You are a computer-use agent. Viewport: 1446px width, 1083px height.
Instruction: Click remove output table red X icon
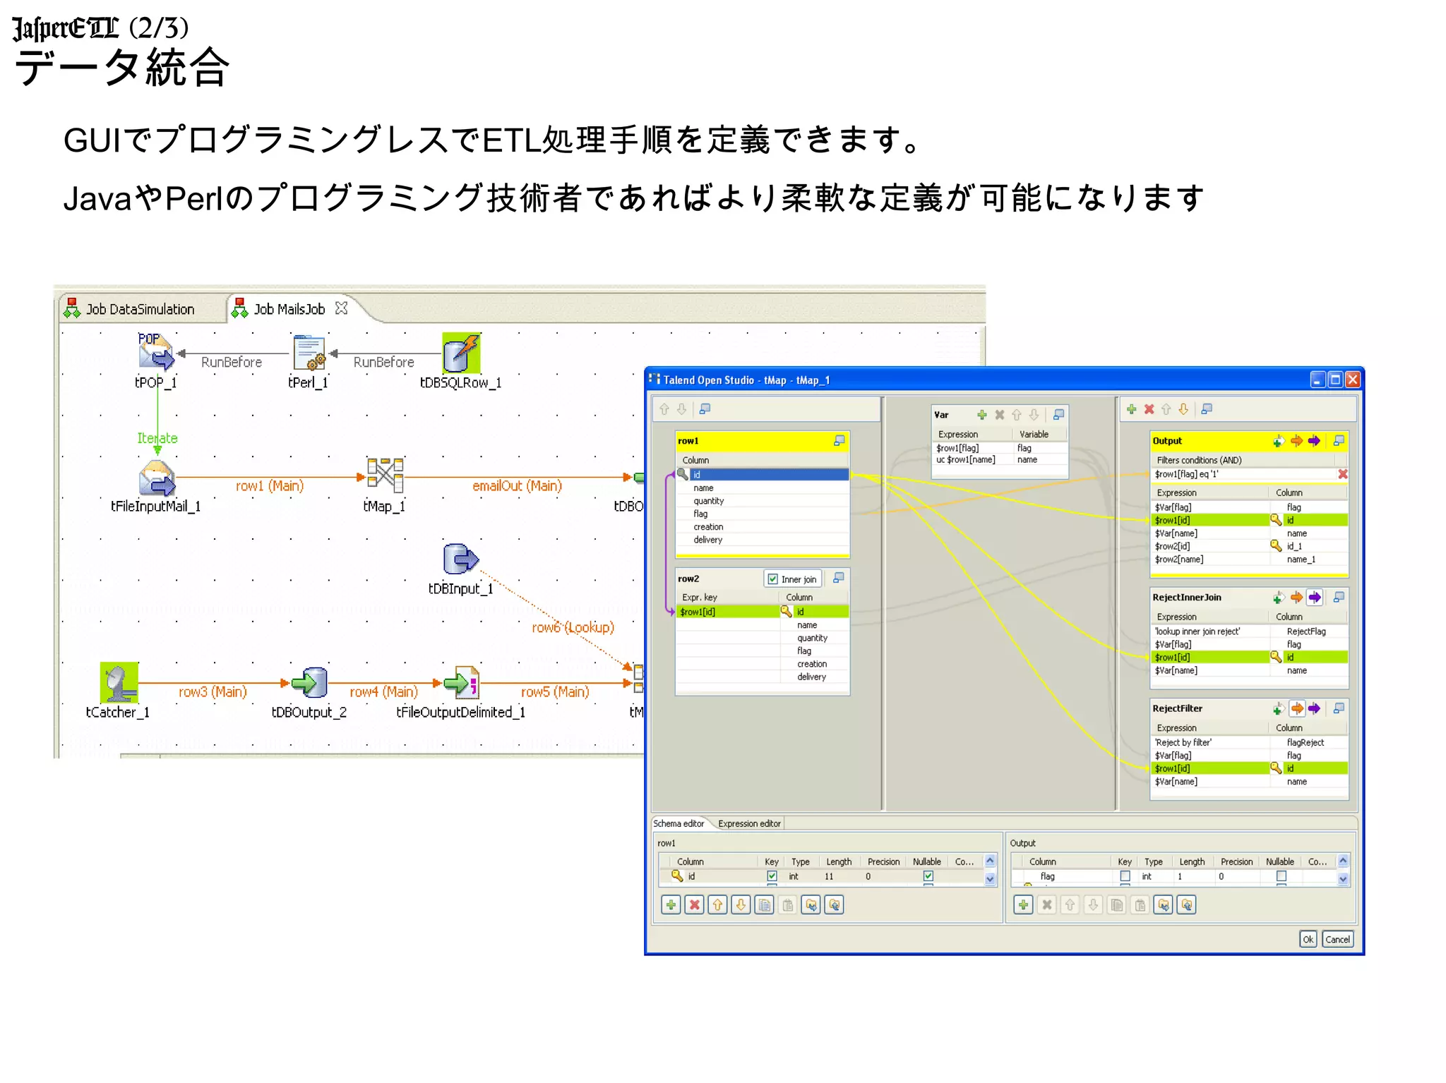(x=1149, y=409)
